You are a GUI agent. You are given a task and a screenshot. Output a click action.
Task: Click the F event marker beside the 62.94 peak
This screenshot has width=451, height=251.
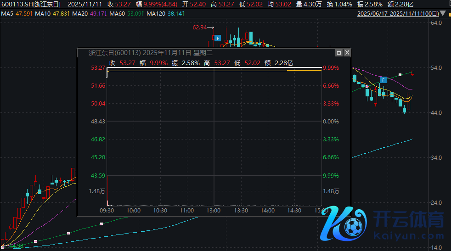(218, 38)
